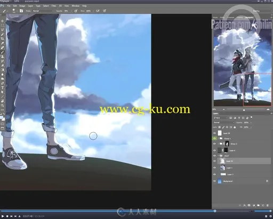Select the Eraser tool
The height and width of the screenshot is (219, 273).
(x=3, y=66)
